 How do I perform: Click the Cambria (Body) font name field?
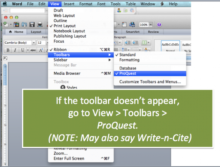click(x=18, y=43)
